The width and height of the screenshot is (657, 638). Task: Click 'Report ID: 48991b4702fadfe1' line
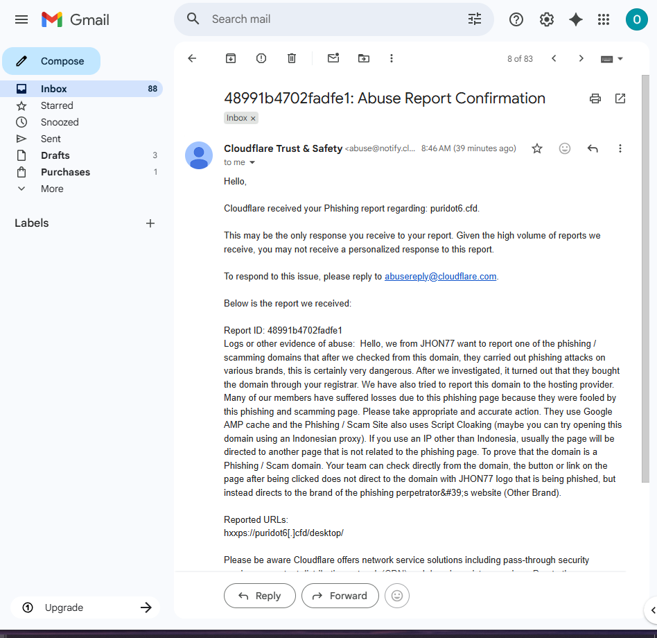point(283,330)
